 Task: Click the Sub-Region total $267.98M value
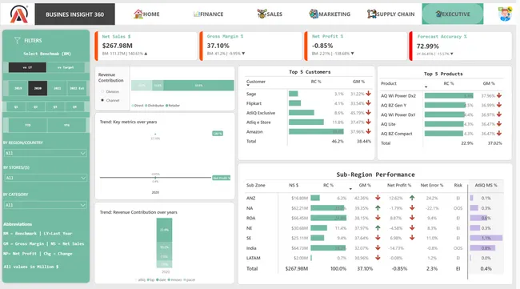297,268
